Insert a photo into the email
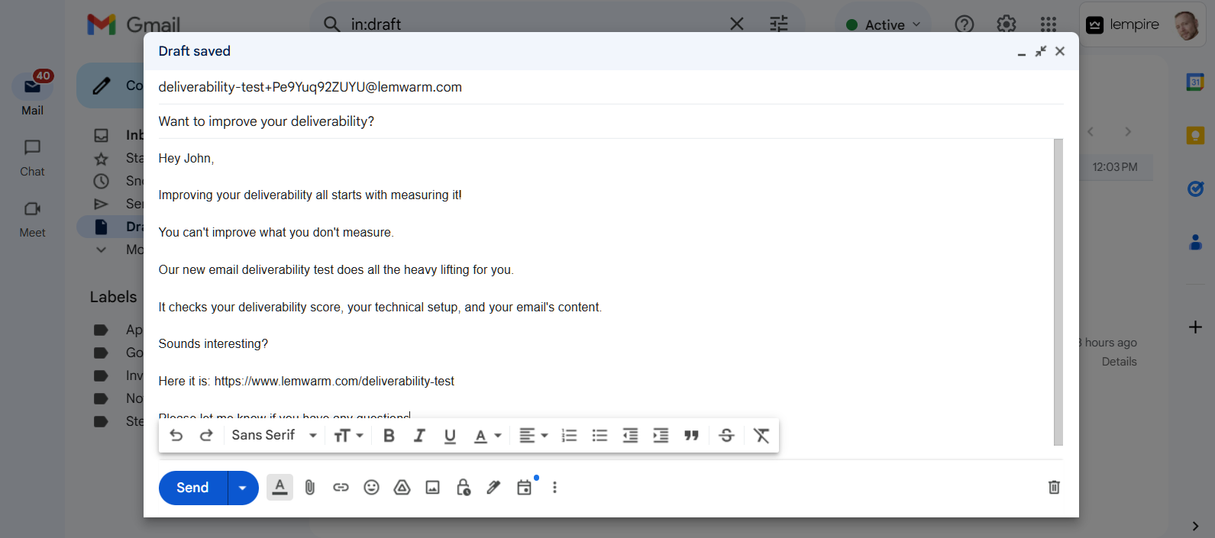 click(432, 487)
